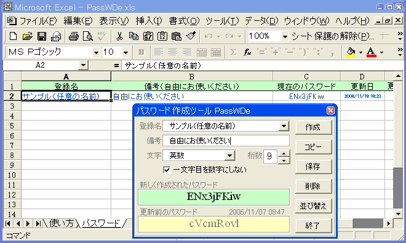Toggle 一文字目を数字にしない checkbox
406x243 pixels.
[167, 170]
